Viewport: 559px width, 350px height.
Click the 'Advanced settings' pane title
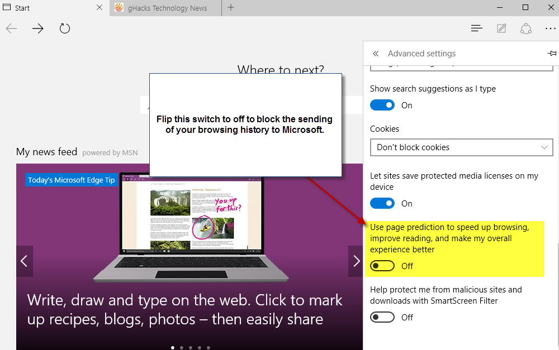[421, 54]
